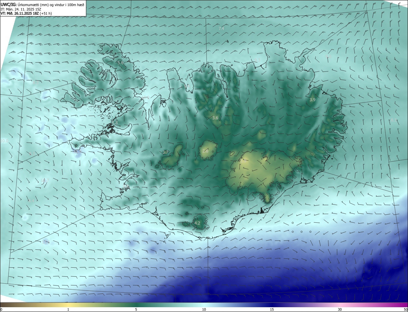
Task: Click the 10.7 value over the western sea
Action: click(x=45, y=180)
